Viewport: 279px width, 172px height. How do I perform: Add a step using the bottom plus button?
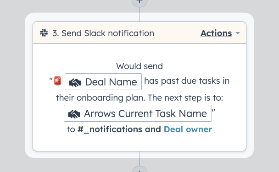point(139,169)
